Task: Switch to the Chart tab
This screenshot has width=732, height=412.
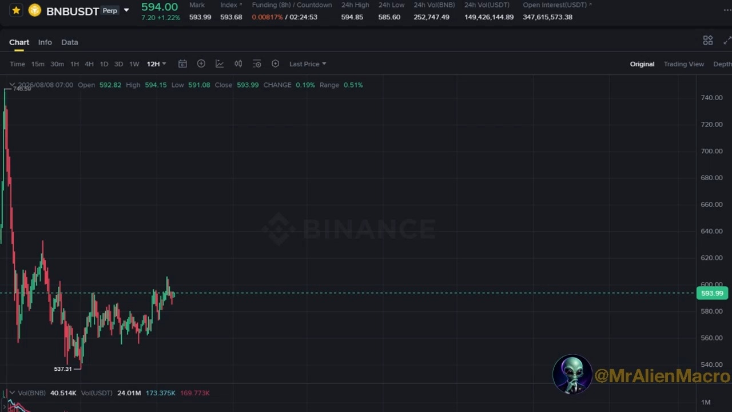Action: (19, 42)
